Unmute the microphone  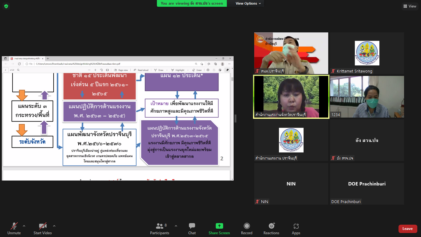point(14,229)
